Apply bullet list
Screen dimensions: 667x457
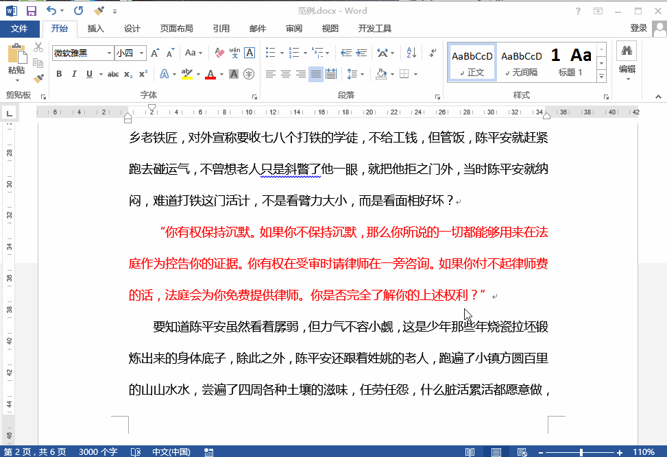[x=271, y=53]
